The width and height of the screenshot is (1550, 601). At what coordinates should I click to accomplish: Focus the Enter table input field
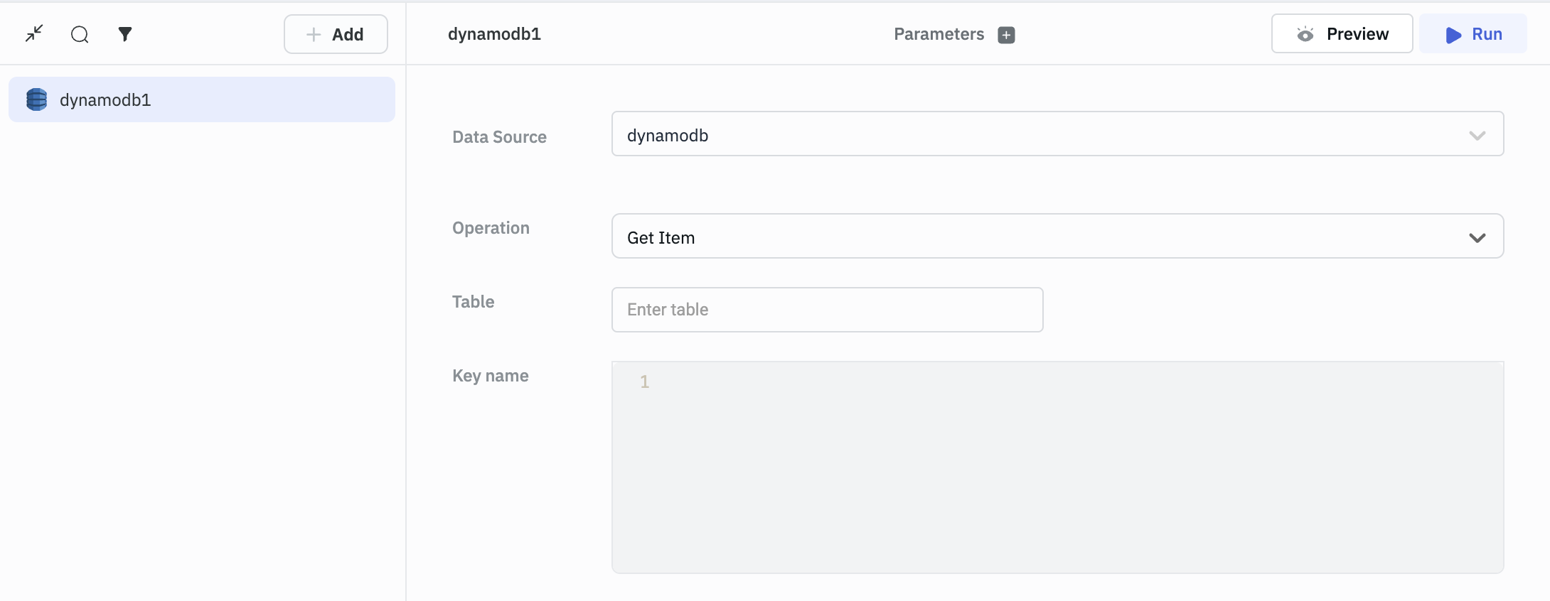coord(827,310)
